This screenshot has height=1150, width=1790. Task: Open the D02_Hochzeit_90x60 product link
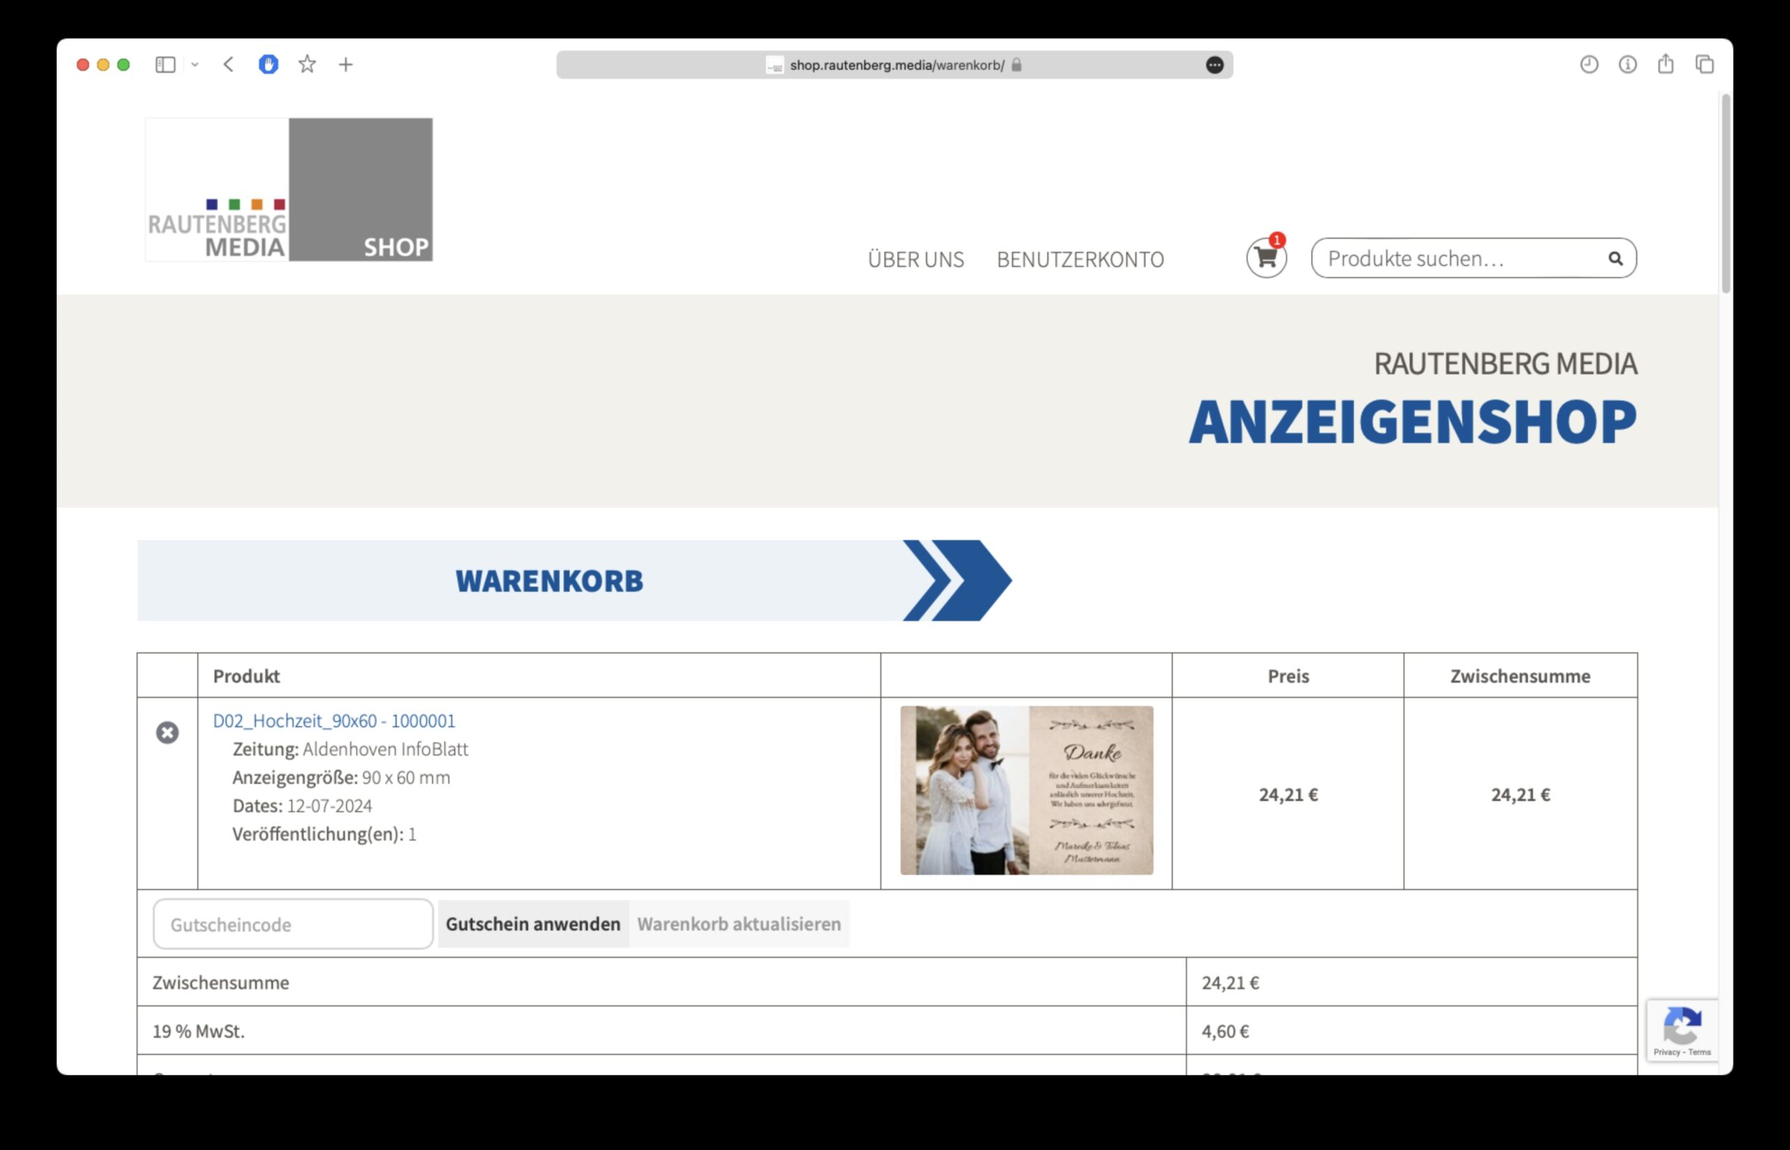point(334,721)
